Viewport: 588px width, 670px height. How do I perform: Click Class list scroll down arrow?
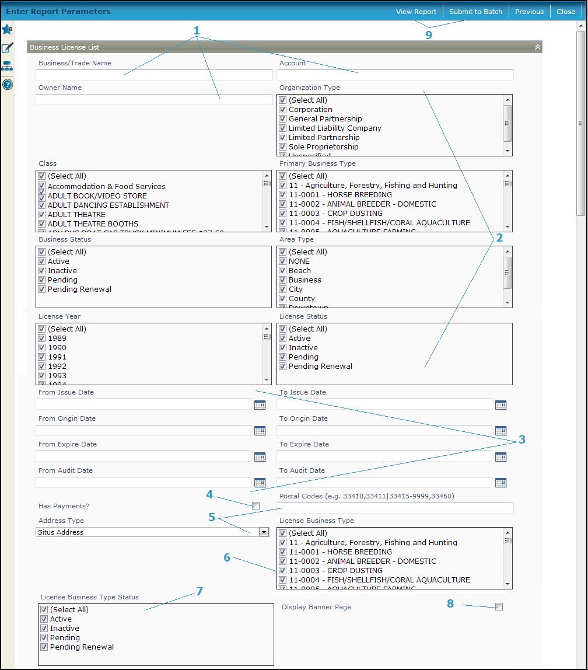pyautogui.click(x=267, y=227)
